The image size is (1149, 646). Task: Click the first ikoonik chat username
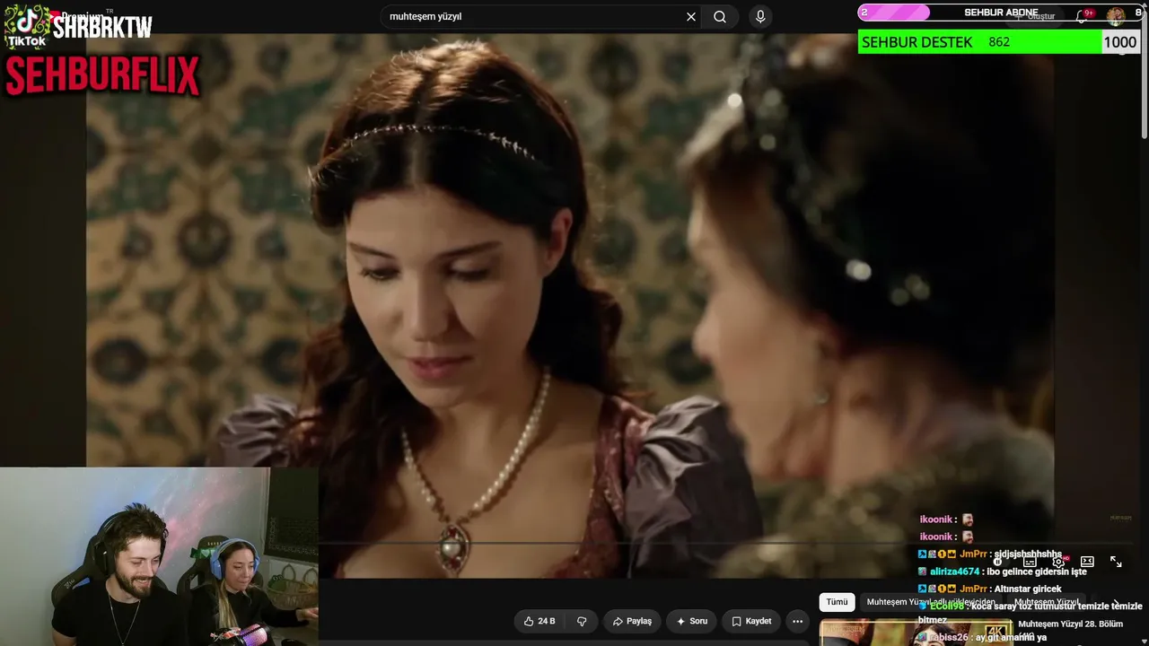click(935, 519)
